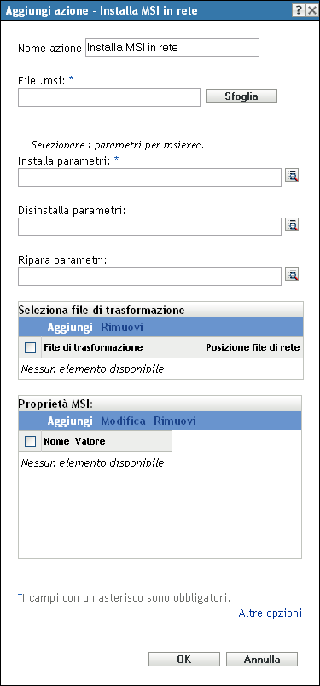Click the help question mark icon
Viewport: 320px width, 686px height.
tap(300, 10)
